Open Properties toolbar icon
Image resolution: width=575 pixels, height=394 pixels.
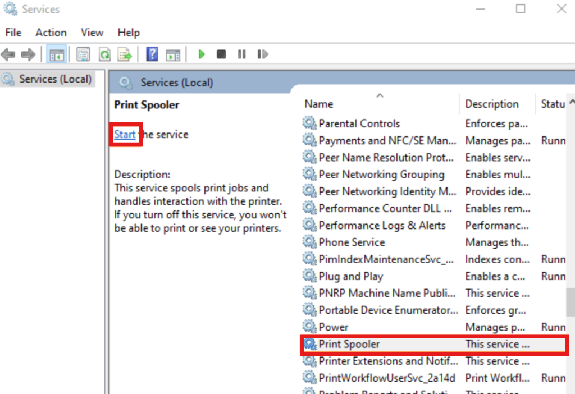tap(83, 54)
